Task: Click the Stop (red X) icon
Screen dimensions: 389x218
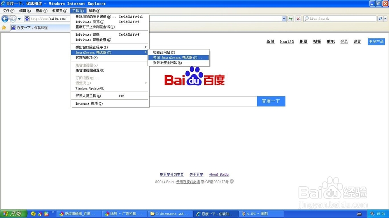Action: click(x=298, y=19)
